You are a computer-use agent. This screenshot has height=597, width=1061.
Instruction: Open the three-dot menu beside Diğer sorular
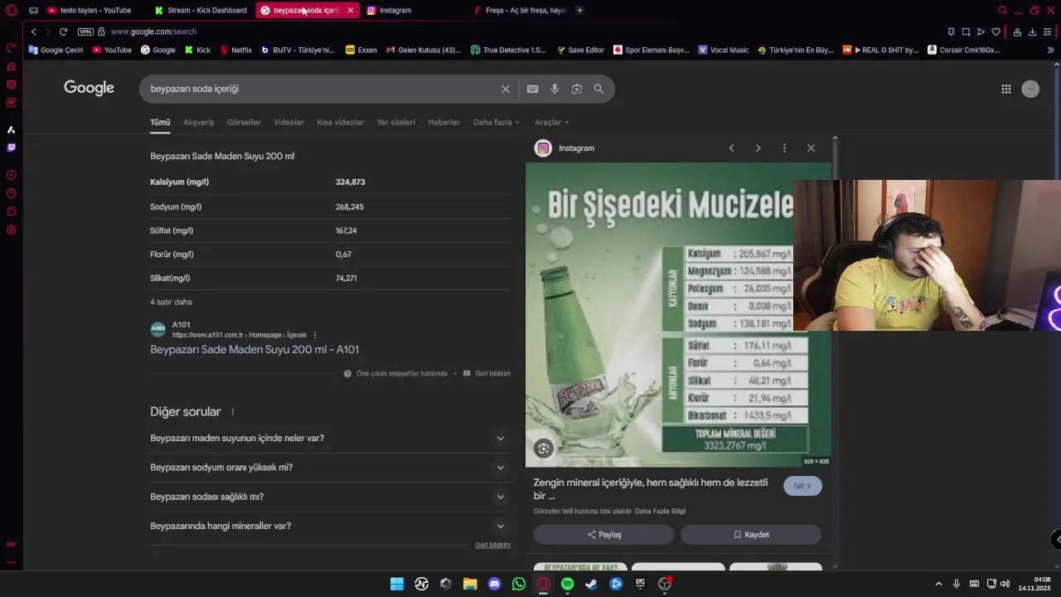point(232,412)
